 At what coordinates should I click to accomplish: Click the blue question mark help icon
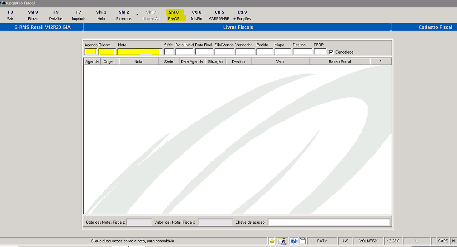click(x=294, y=241)
